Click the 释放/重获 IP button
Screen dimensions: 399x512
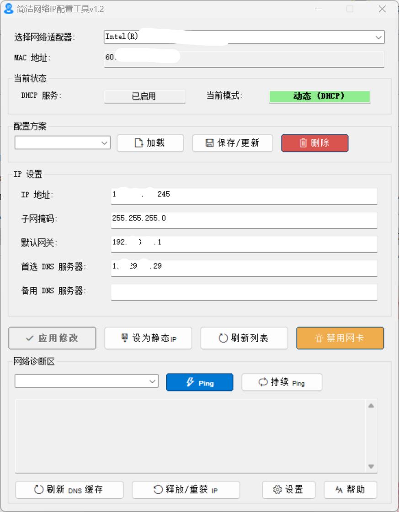(x=186, y=490)
